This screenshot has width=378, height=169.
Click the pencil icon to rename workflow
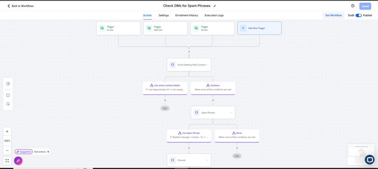point(215,6)
